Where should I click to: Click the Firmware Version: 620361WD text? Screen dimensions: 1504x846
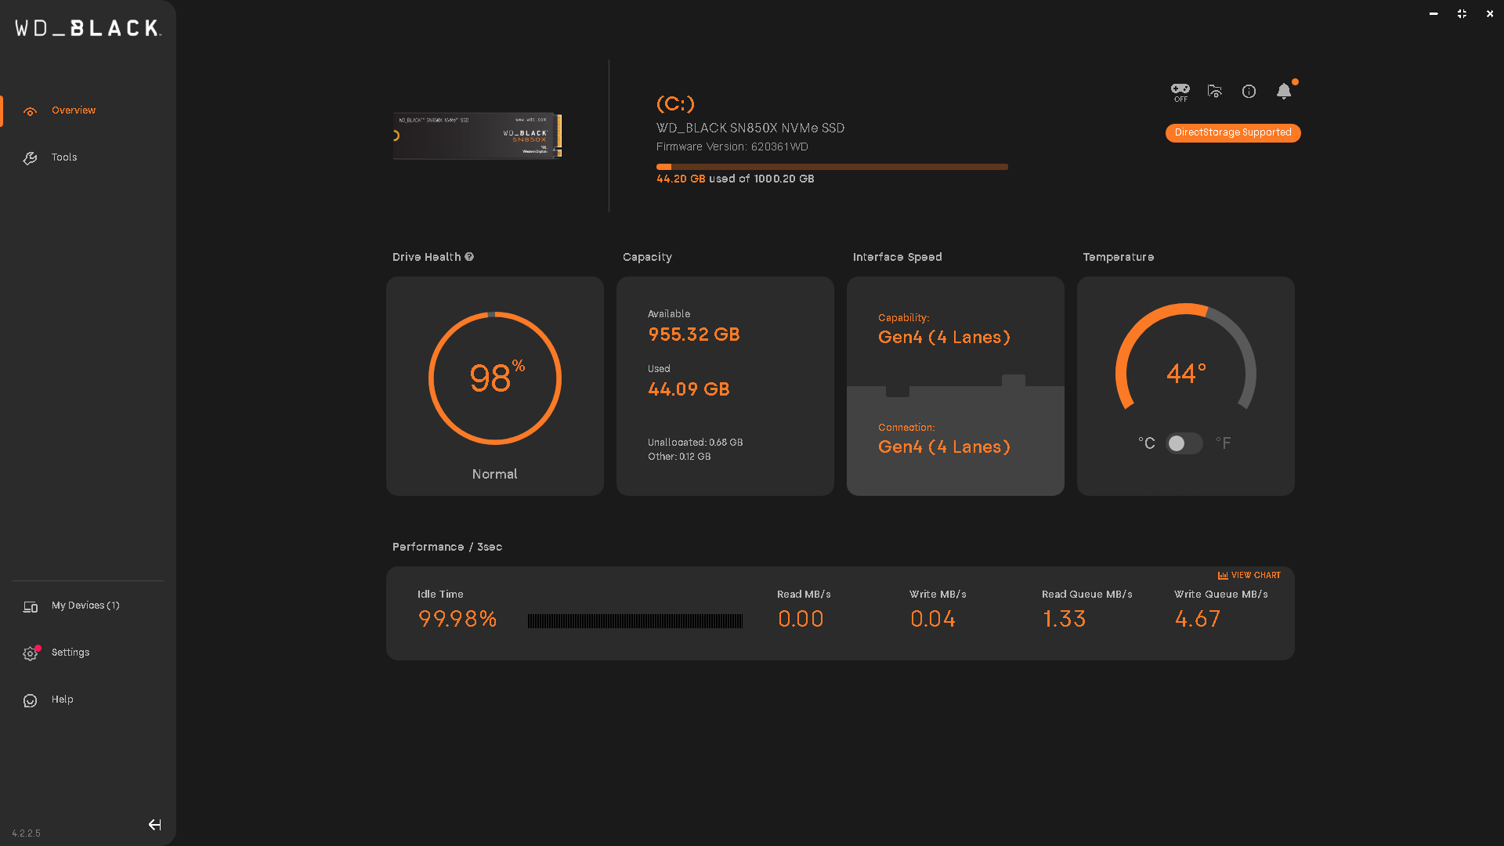[732, 147]
